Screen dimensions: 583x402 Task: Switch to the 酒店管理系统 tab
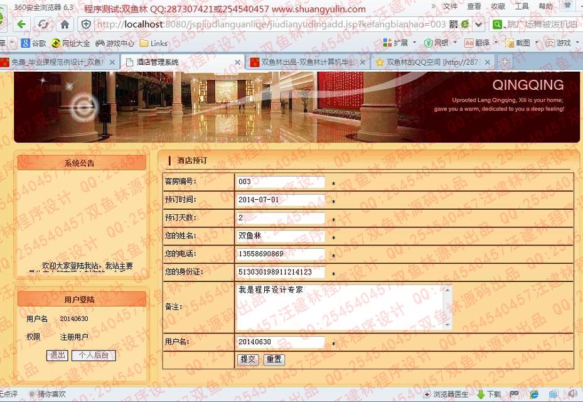point(182,62)
